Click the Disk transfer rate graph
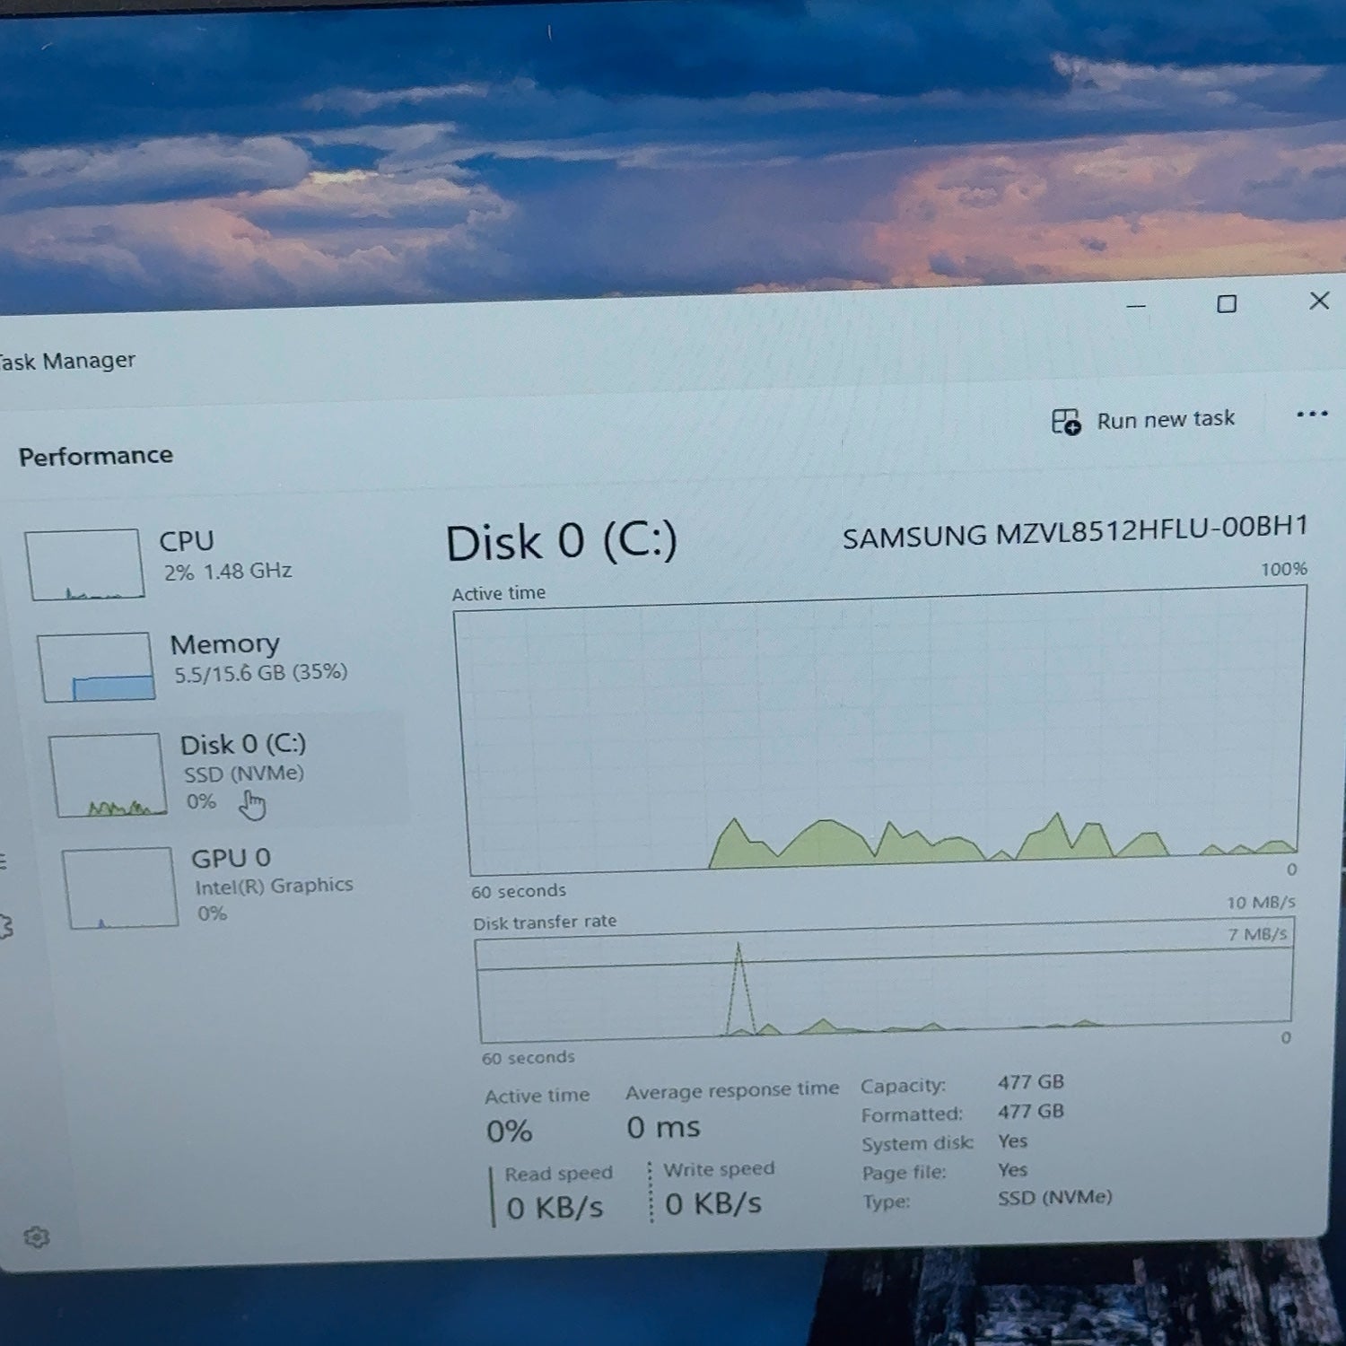Viewport: 1346px width, 1346px height. 884,980
